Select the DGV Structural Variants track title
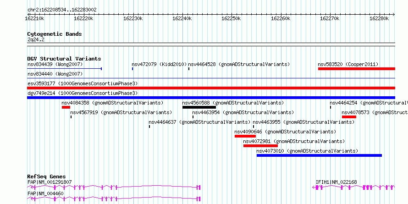The width and height of the screenshot is (408, 204). [64, 59]
